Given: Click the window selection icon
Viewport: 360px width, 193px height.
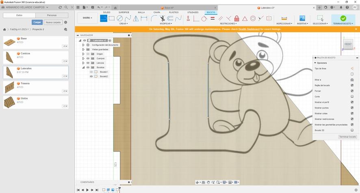Looking at the screenshot, I should (320, 18).
